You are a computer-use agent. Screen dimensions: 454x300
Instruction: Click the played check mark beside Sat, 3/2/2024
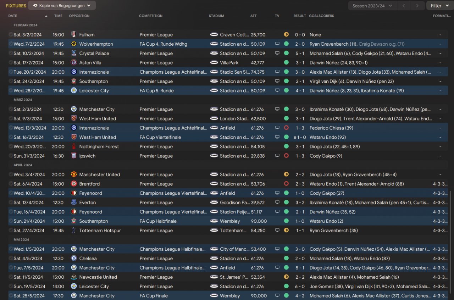(x=11, y=35)
